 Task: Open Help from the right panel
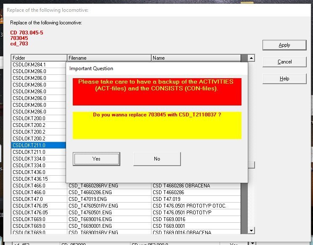(x=284, y=79)
